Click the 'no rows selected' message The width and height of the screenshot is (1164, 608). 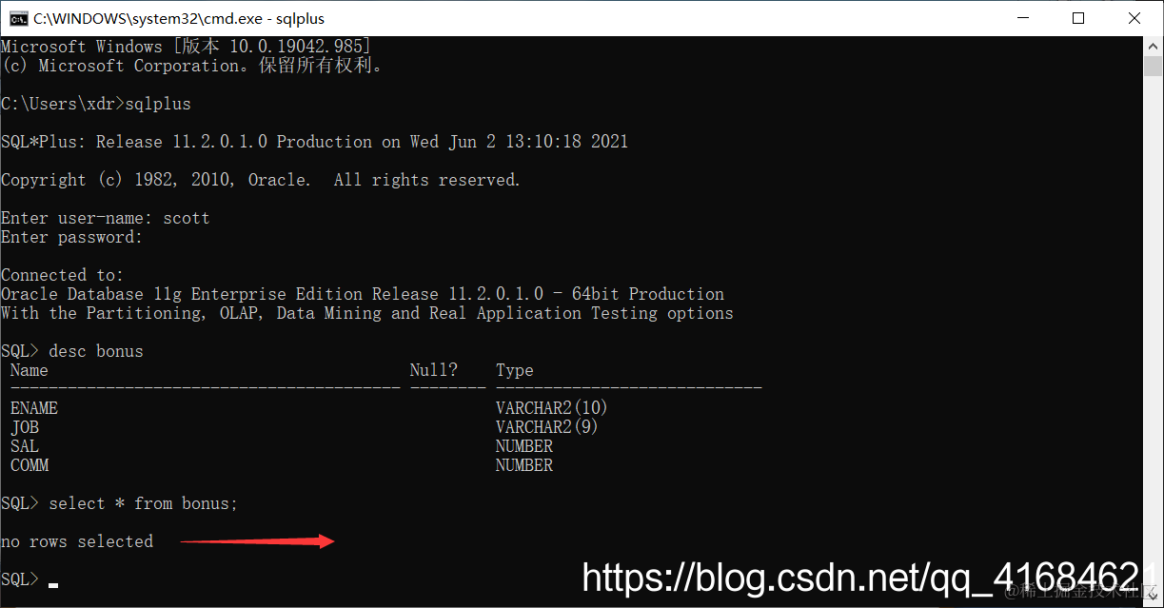pyautogui.click(x=77, y=541)
